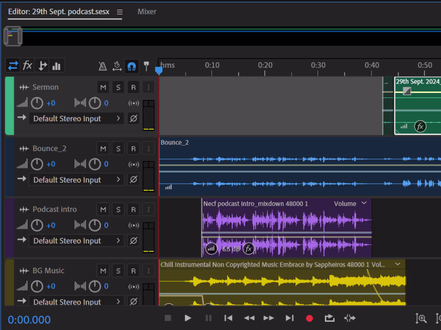Open the Default Stereo Input dropdown on Sermon track
441x330 pixels.
[76, 118]
